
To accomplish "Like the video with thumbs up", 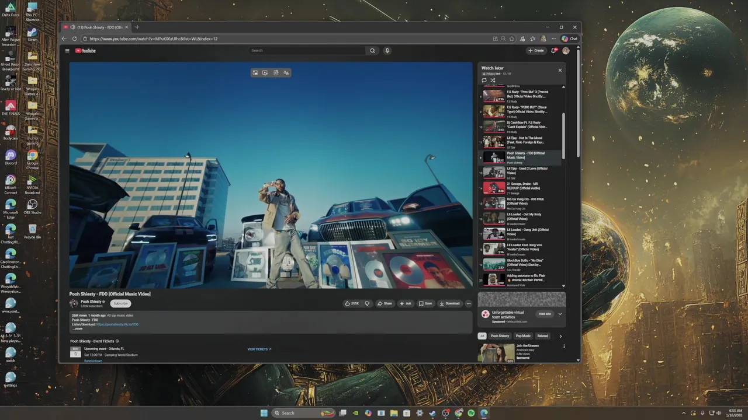I will (352, 303).
